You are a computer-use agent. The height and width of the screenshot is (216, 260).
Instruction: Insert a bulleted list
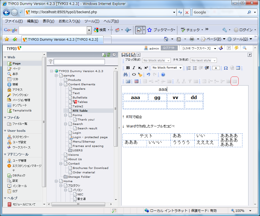click(x=195, y=68)
